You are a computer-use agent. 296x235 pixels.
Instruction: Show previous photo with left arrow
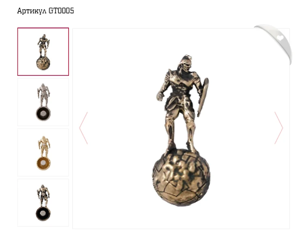coord(84,128)
